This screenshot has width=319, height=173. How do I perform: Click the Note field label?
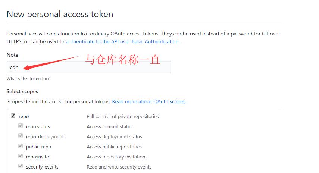(12, 55)
